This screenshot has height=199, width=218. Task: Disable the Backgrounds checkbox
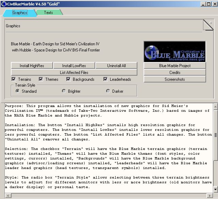(68, 79)
